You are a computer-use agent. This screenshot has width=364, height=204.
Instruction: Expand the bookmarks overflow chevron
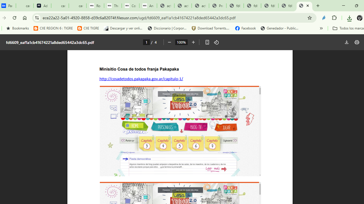[321, 28]
